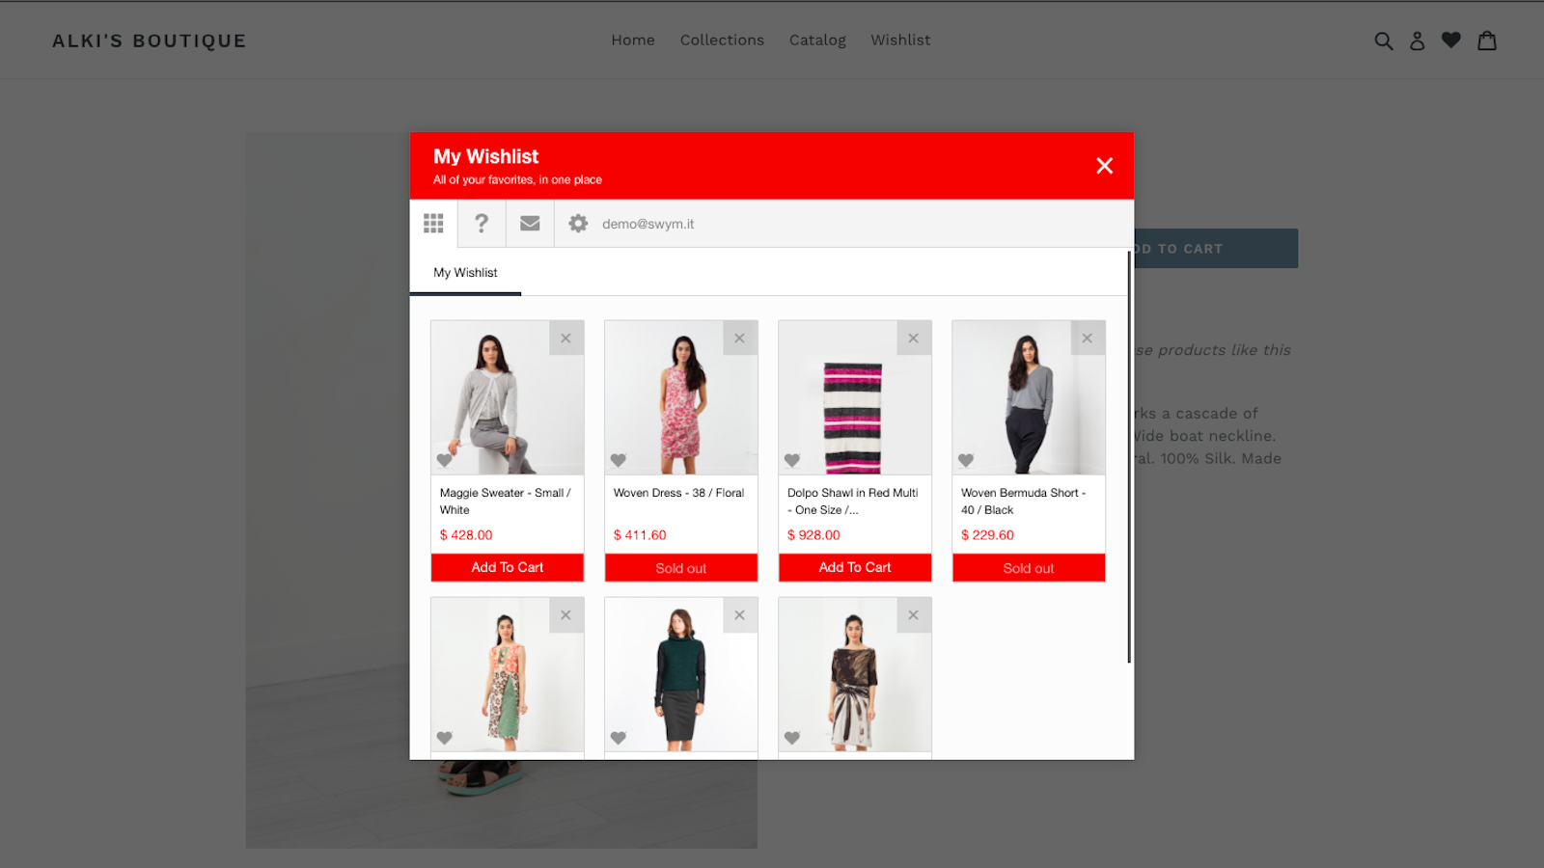Remove Dolpo Shawl from wishlist

(x=914, y=339)
